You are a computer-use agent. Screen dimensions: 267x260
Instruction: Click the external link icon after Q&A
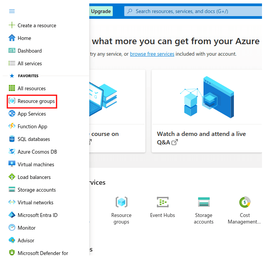point(175,142)
